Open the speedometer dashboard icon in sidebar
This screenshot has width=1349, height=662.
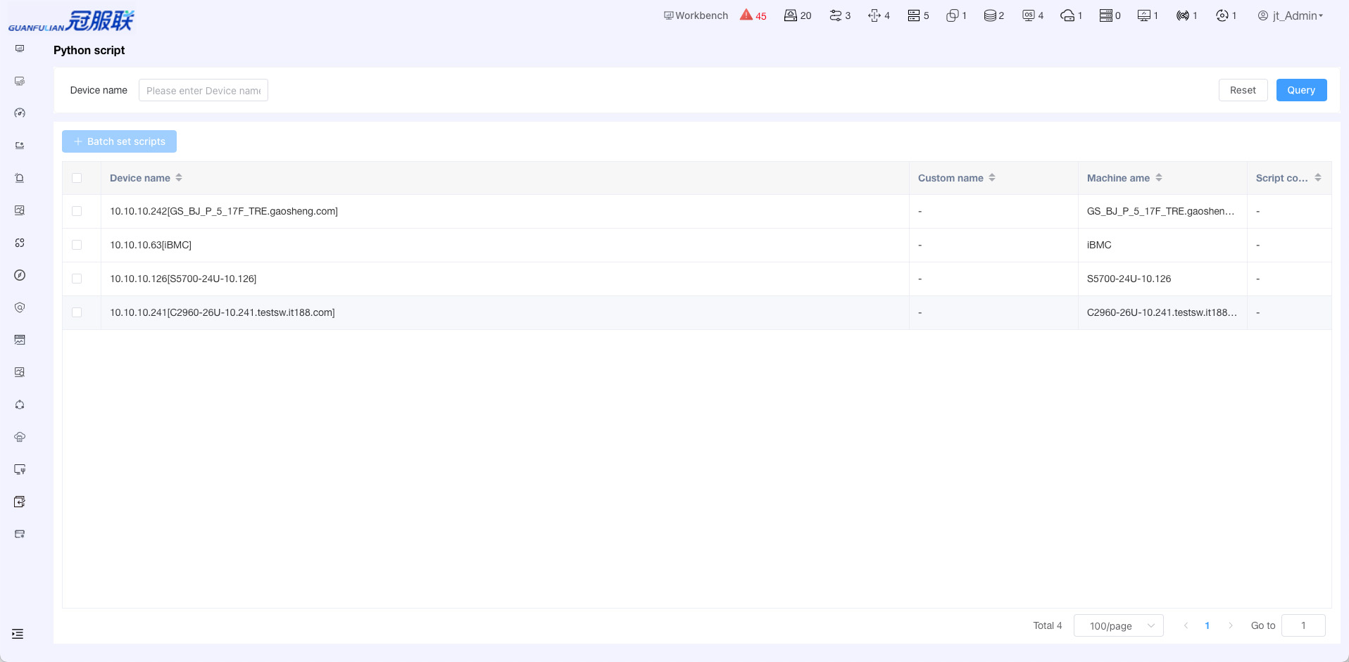(20, 113)
